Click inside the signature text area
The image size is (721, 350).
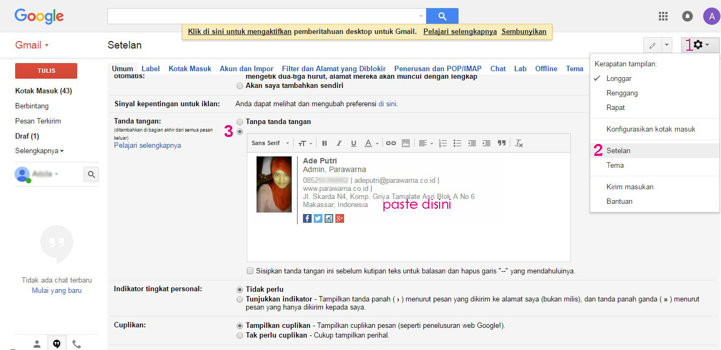point(408,207)
